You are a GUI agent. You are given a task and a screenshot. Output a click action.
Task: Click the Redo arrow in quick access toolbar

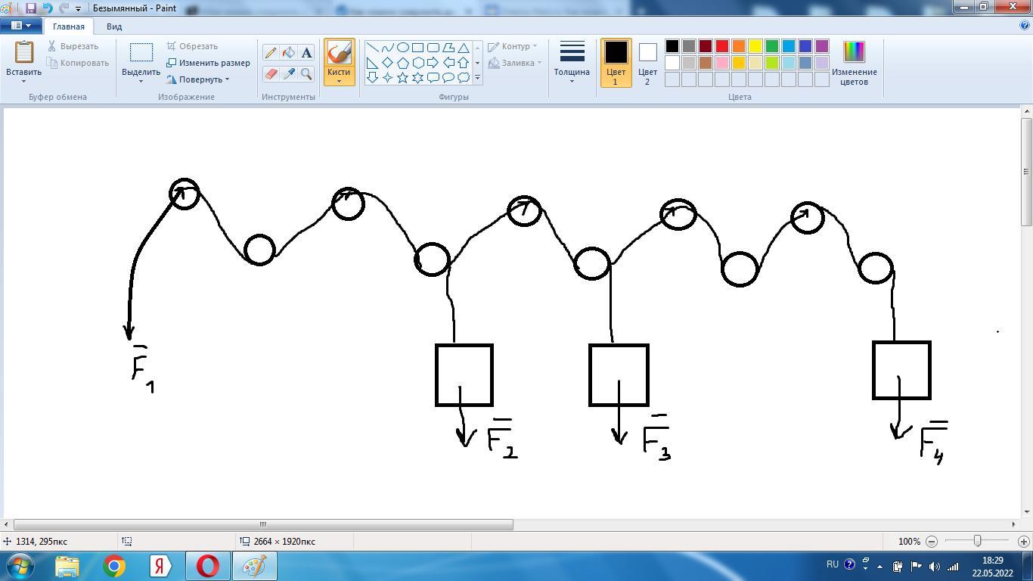point(64,8)
